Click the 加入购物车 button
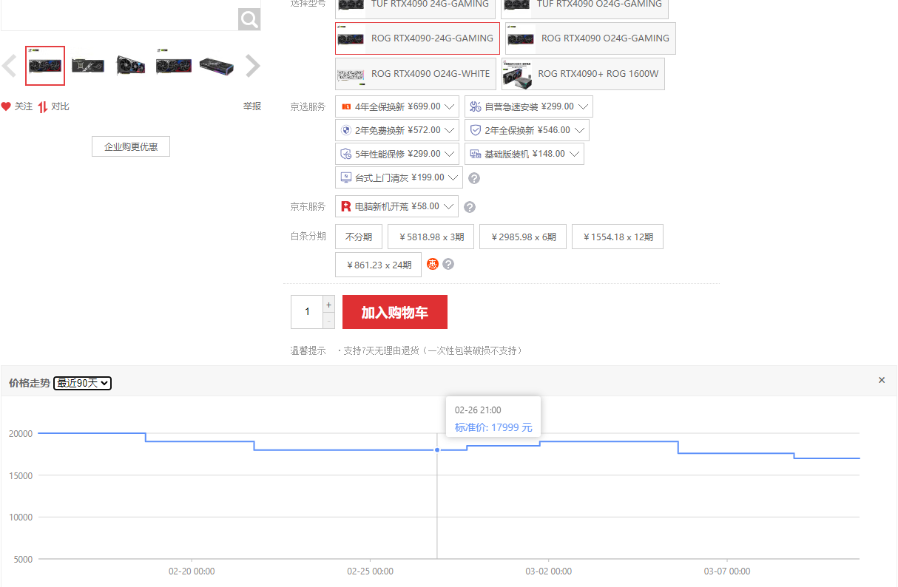Screen dimensions: 898x587 pos(394,312)
